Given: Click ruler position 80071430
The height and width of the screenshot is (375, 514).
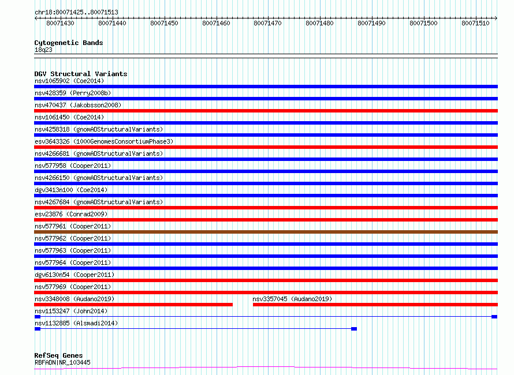Looking at the screenshot, I should pyautogui.click(x=60, y=23).
